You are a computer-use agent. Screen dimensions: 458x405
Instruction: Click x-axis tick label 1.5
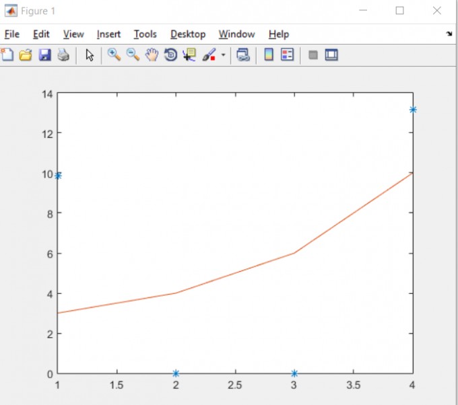pos(117,385)
